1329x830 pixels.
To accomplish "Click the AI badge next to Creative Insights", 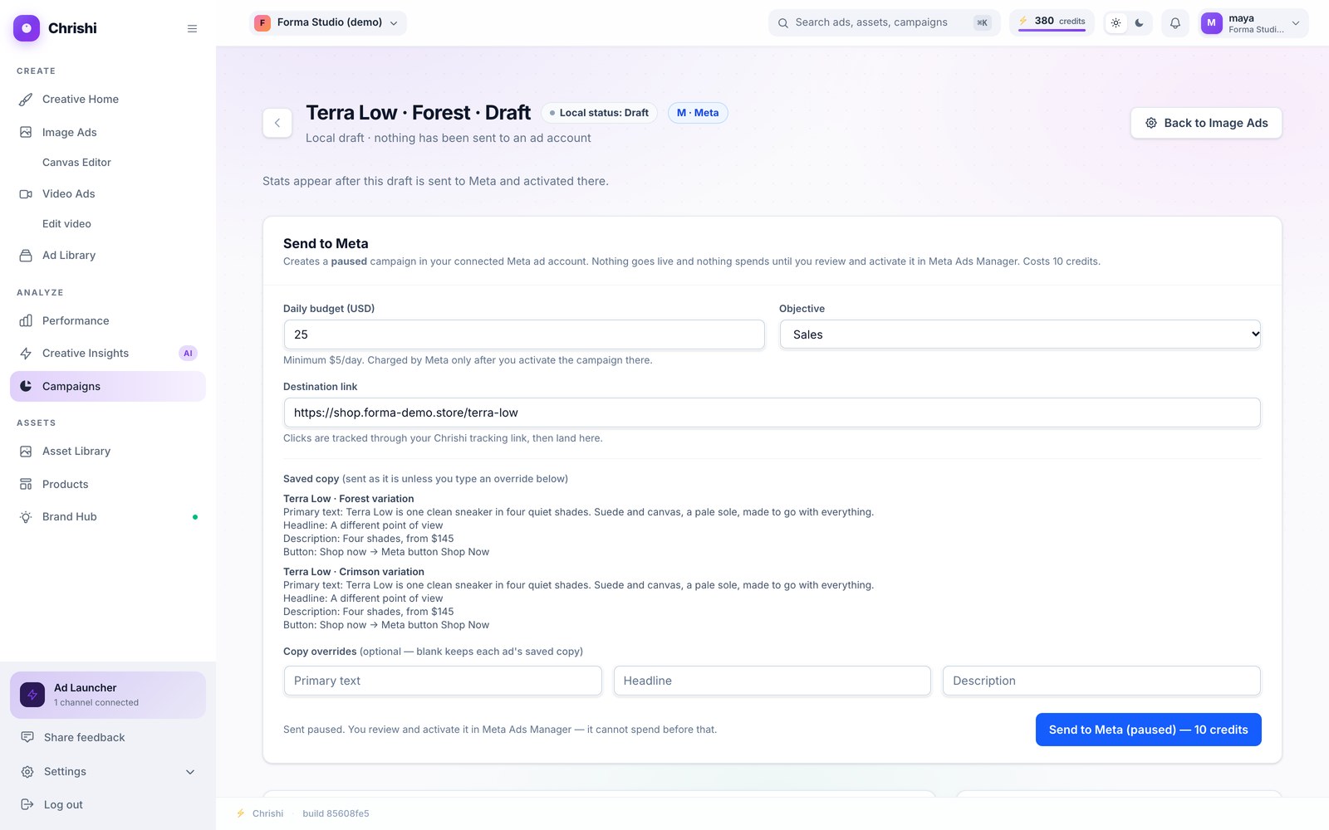I will pos(188,354).
